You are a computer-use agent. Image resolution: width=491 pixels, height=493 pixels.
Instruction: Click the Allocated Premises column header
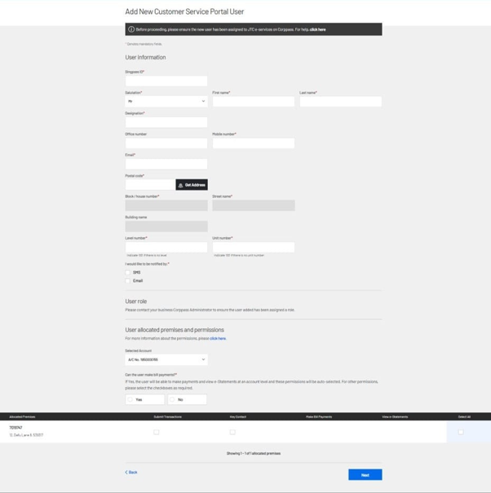22,417
